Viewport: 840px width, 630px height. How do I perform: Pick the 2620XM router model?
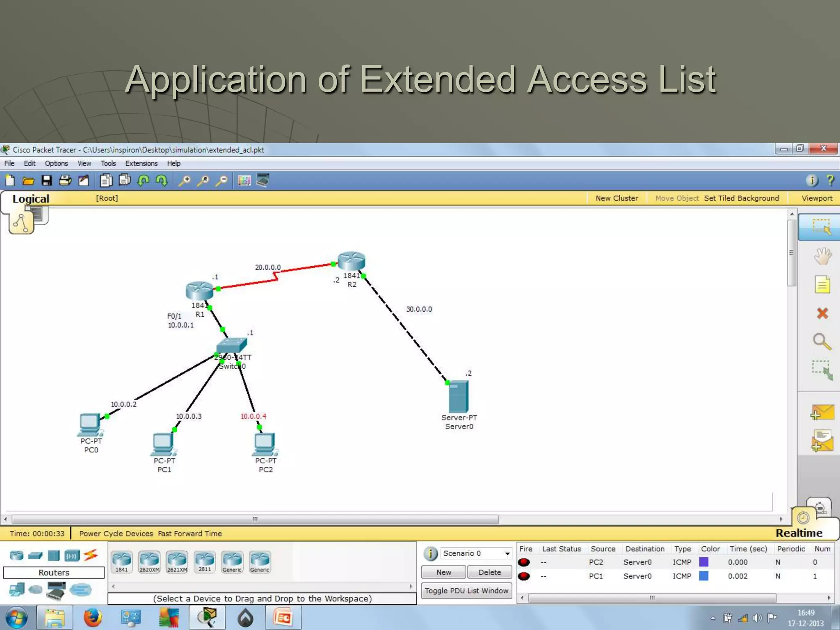pos(149,562)
